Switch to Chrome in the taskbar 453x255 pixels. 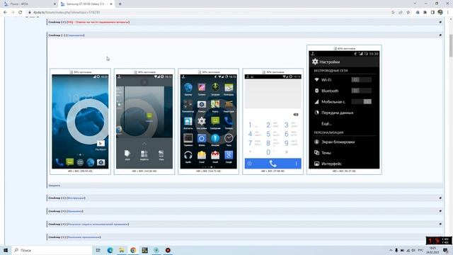pyautogui.click(x=133, y=250)
